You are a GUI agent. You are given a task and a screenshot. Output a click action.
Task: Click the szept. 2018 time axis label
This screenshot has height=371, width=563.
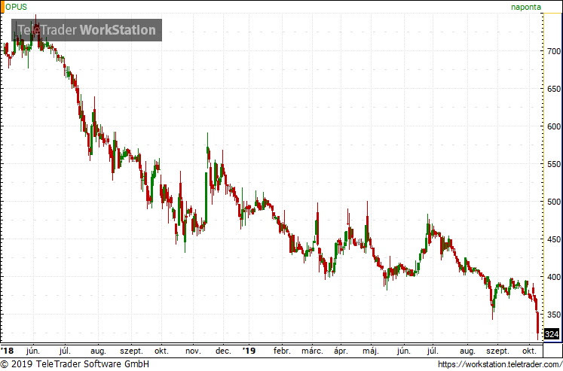131,351
